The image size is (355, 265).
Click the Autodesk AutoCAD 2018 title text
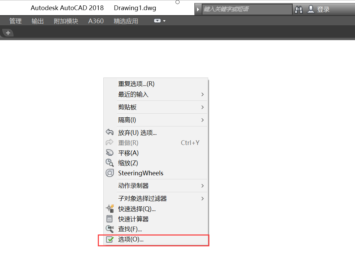(67, 8)
